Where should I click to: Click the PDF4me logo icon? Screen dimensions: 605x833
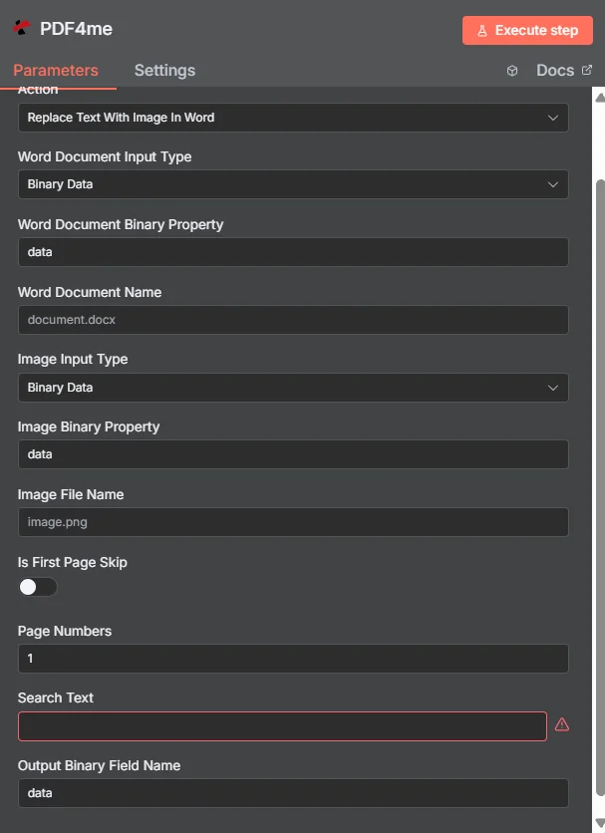[x=21, y=28]
